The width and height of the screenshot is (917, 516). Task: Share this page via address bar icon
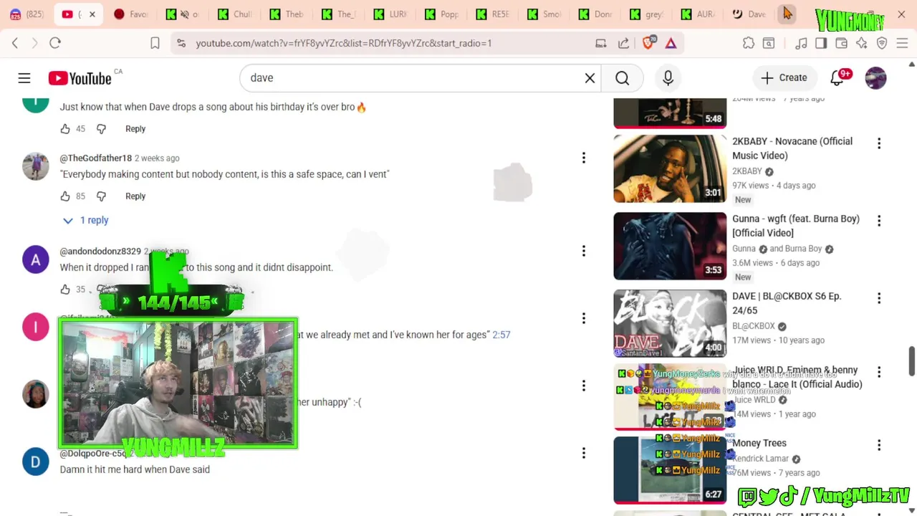point(623,43)
